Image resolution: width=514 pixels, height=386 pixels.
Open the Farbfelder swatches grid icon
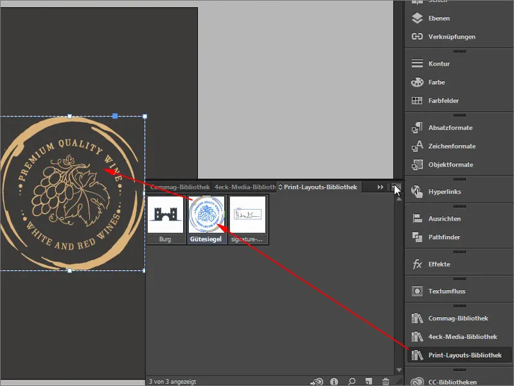point(417,100)
